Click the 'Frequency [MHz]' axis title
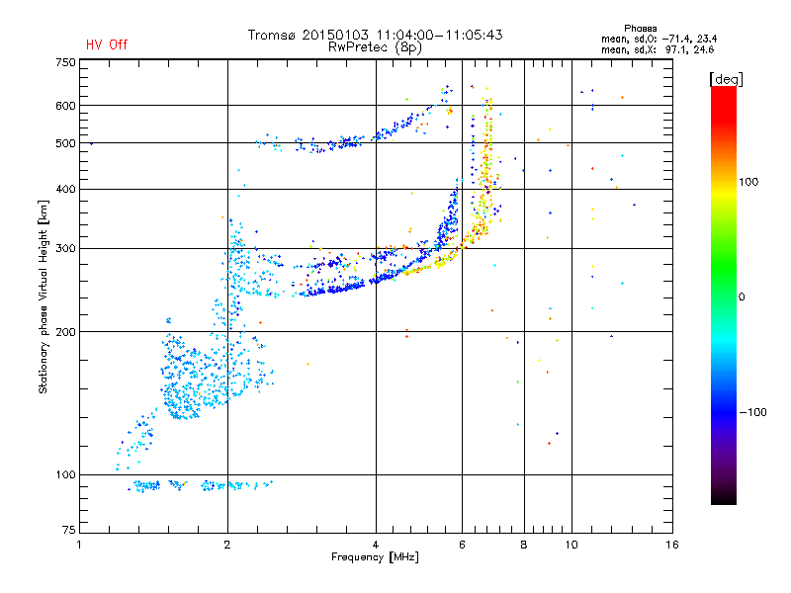This screenshot has width=791, height=593. [375, 557]
